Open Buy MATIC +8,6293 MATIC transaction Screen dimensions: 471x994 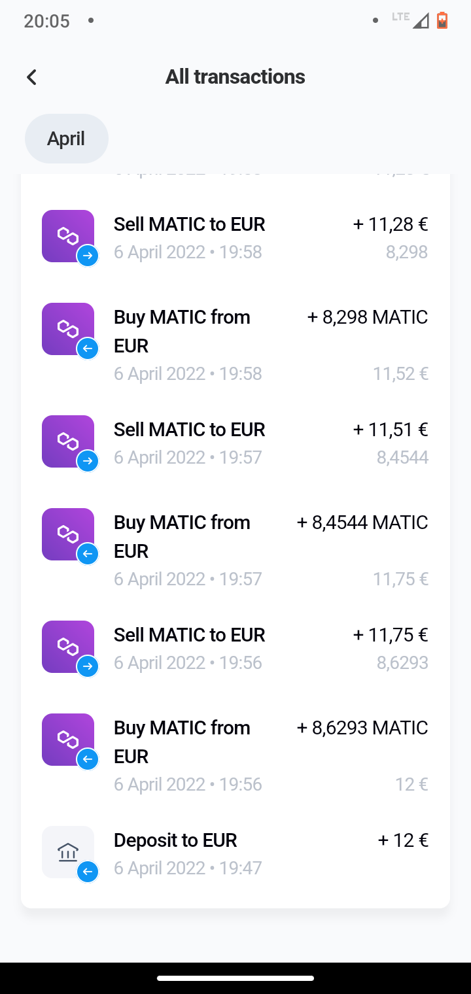[x=235, y=755]
